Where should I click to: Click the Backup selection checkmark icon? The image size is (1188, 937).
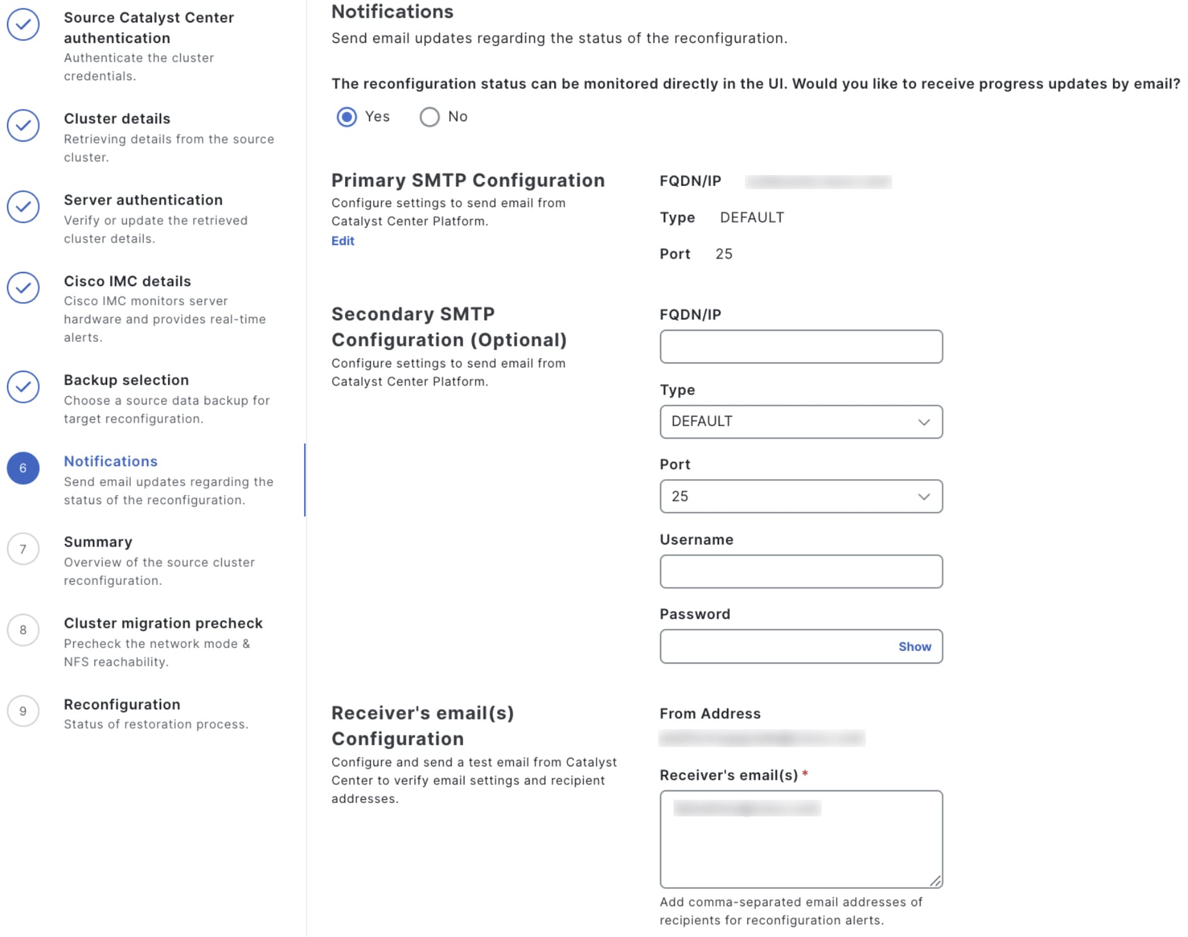tap(23, 387)
